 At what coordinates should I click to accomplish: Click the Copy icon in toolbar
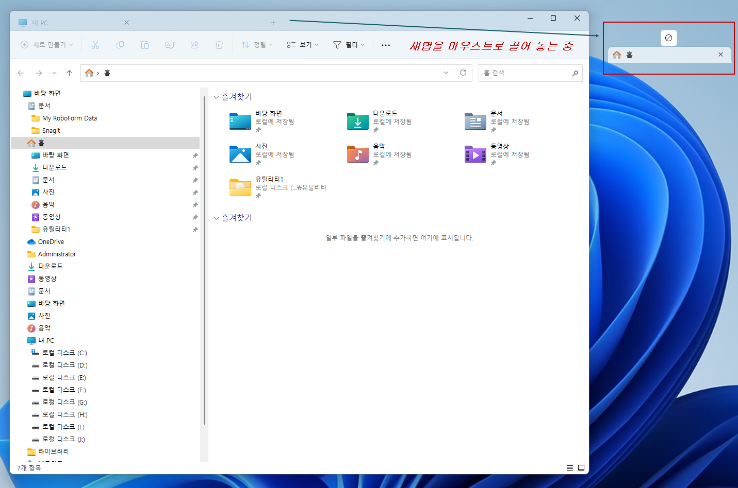[x=120, y=45]
